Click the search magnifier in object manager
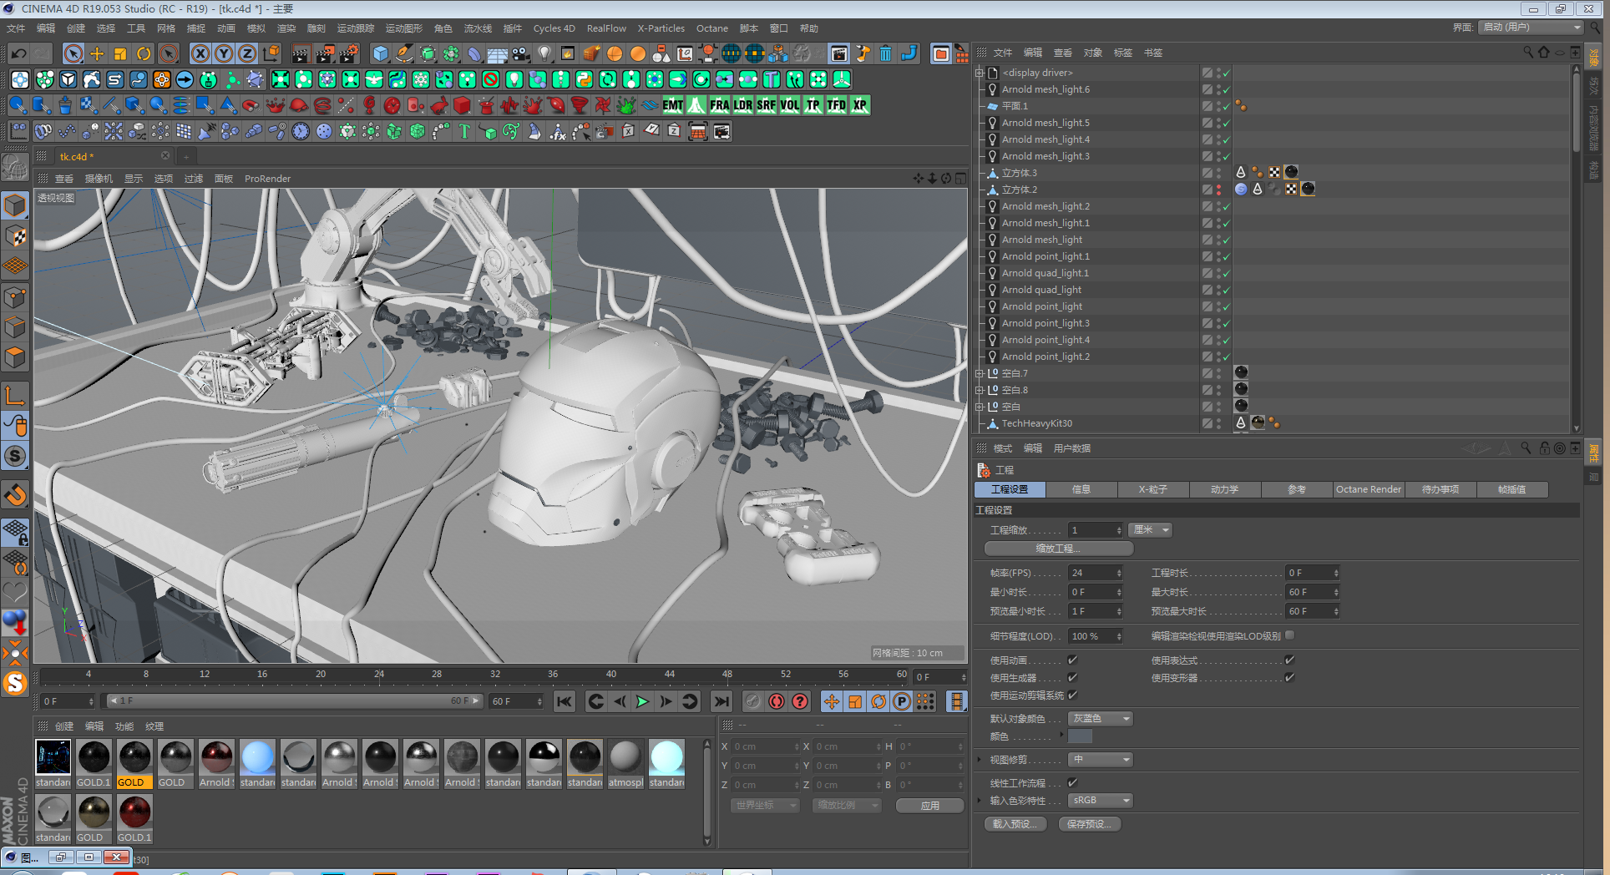Viewport: 1610px width, 875px height. pos(1528,53)
